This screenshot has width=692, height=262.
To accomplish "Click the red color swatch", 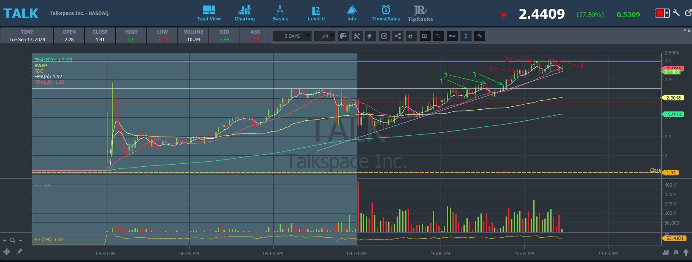I will (660, 14).
